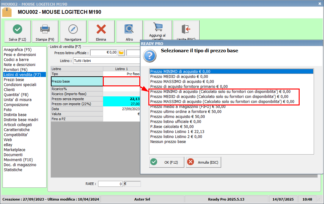This screenshot has width=324, height=204.
Task: Open the eBay section
Action: point(8,145)
